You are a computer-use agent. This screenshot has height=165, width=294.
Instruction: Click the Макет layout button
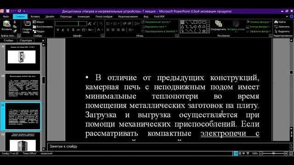pyautogui.click(x=39, y=22)
